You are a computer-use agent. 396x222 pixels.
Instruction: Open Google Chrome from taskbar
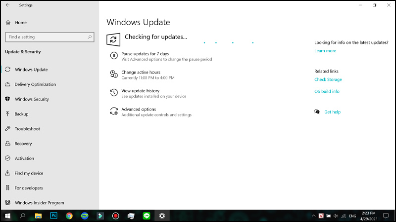pyautogui.click(x=69, y=216)
